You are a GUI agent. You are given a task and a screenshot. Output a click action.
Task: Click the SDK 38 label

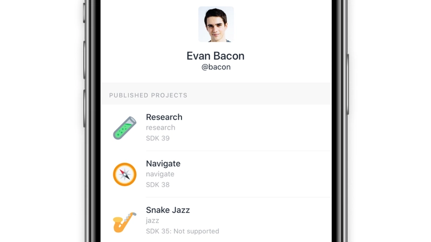[x=158, y=185]
